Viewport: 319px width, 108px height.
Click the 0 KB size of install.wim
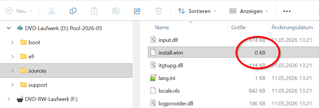260,53
